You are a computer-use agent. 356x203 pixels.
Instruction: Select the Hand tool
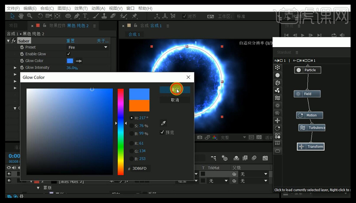tap(21, 16)
